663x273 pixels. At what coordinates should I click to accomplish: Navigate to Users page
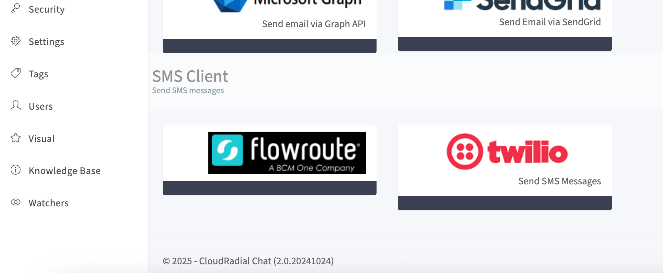(x=41, y=106)
